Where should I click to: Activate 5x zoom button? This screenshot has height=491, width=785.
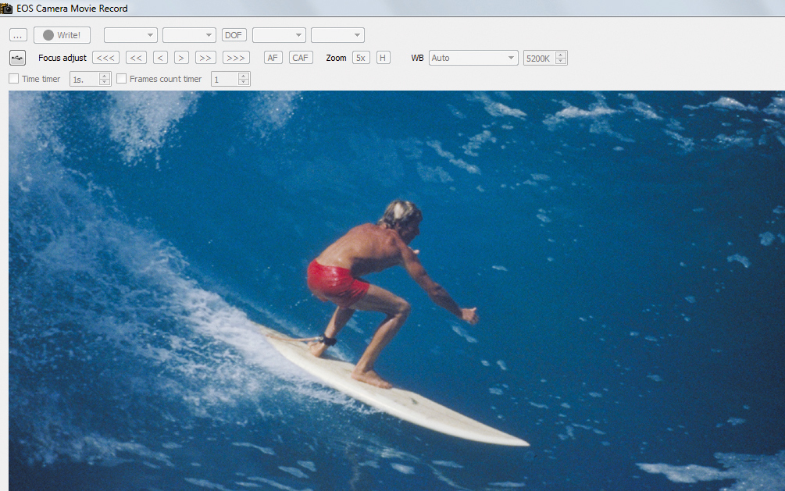coord(361,58)
